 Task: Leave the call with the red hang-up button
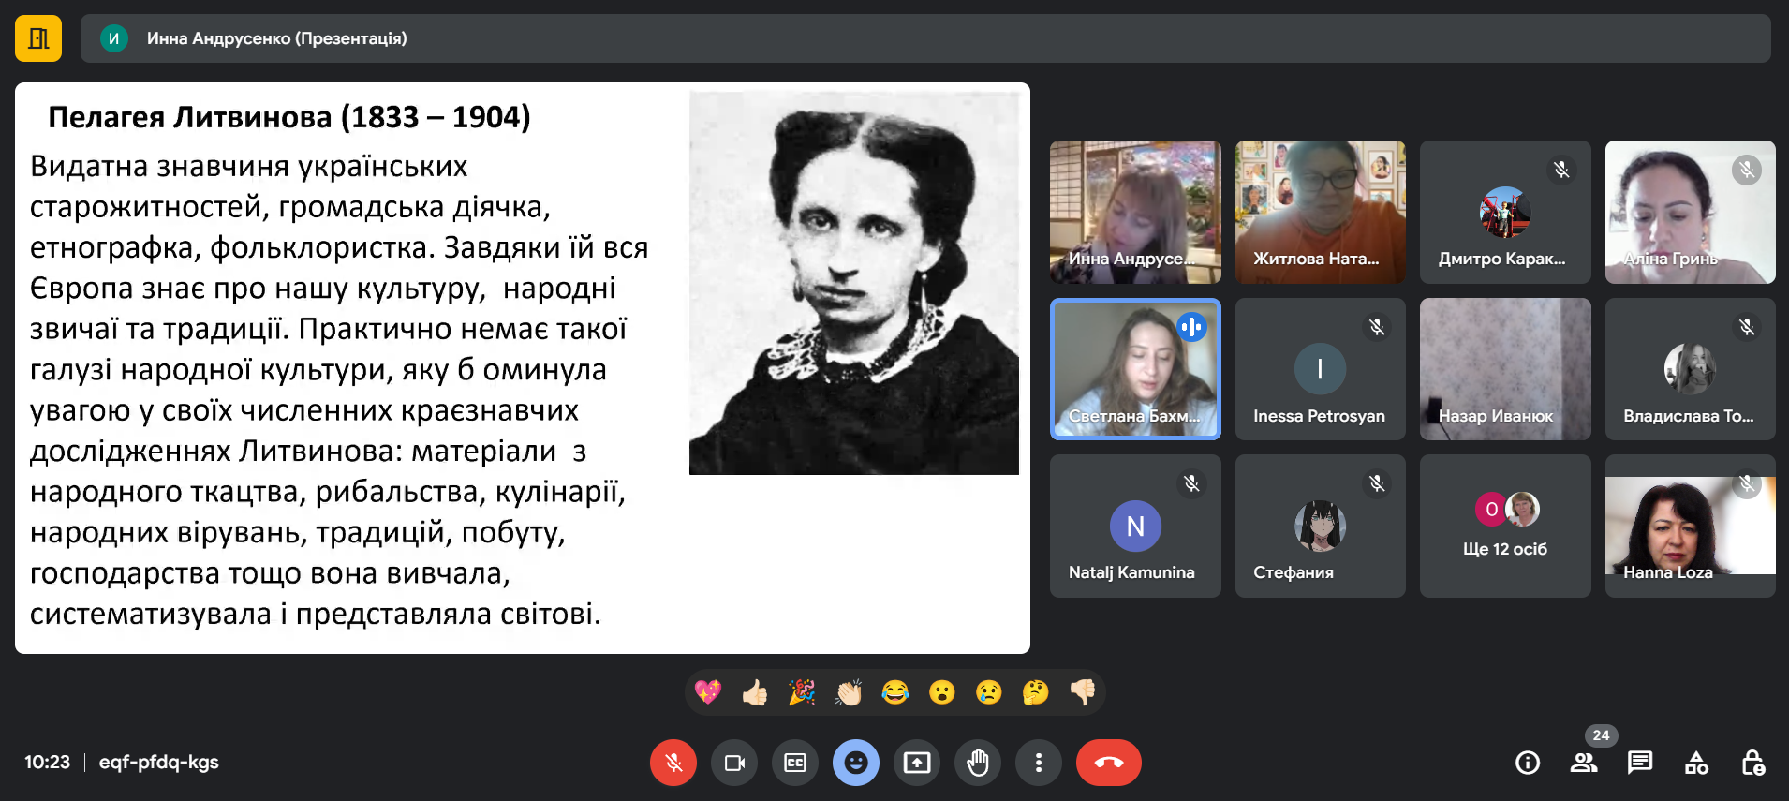1108,763
